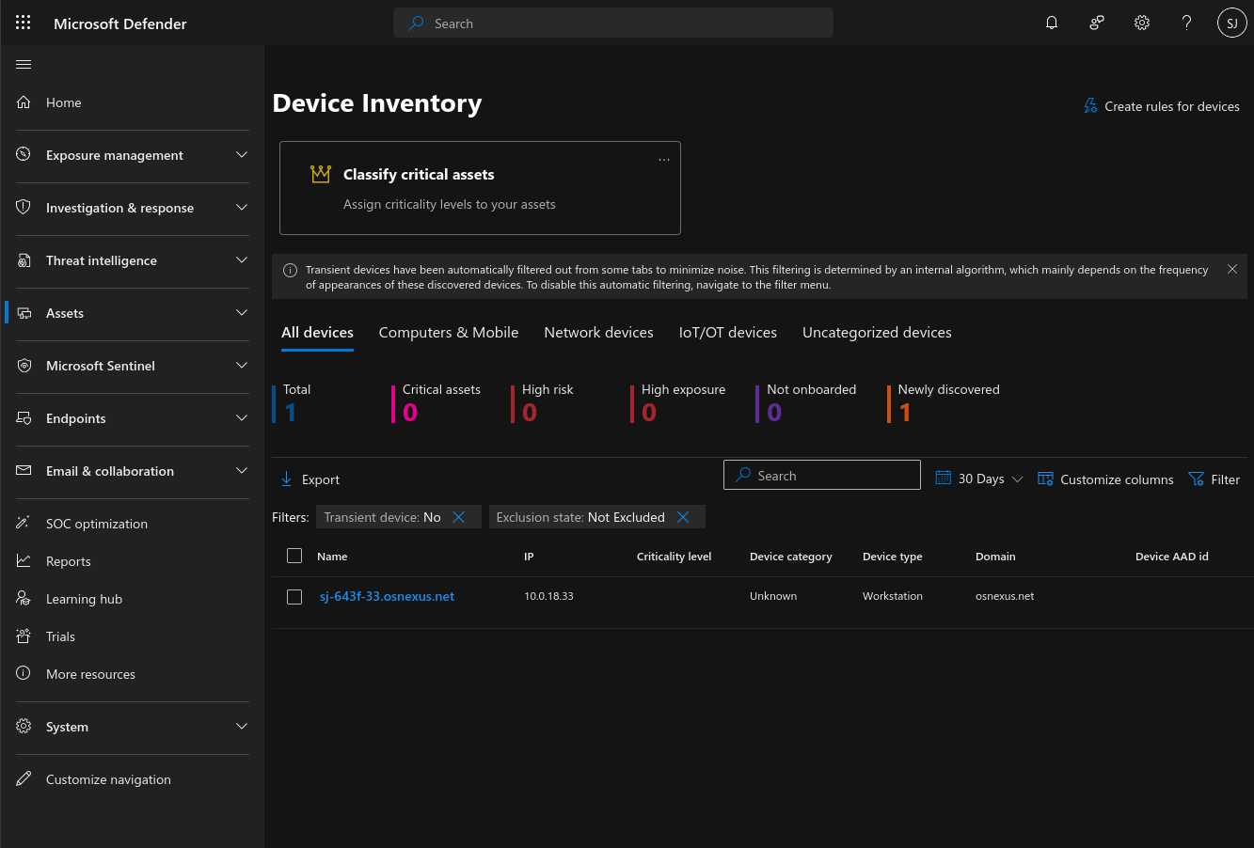Open the settings gear icon
This screenshot has width=1254, height=848.
(x=1141, y=24)
